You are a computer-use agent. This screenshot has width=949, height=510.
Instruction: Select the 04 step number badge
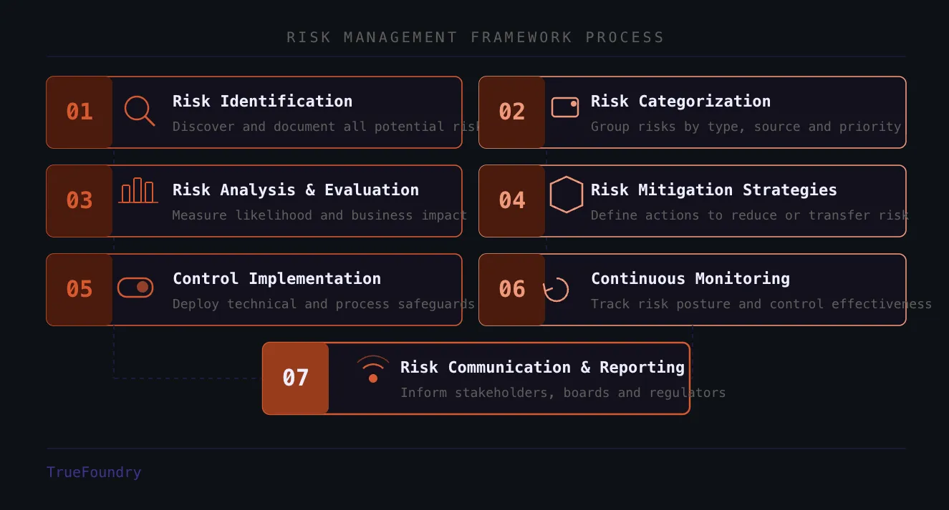coord(512,201)
